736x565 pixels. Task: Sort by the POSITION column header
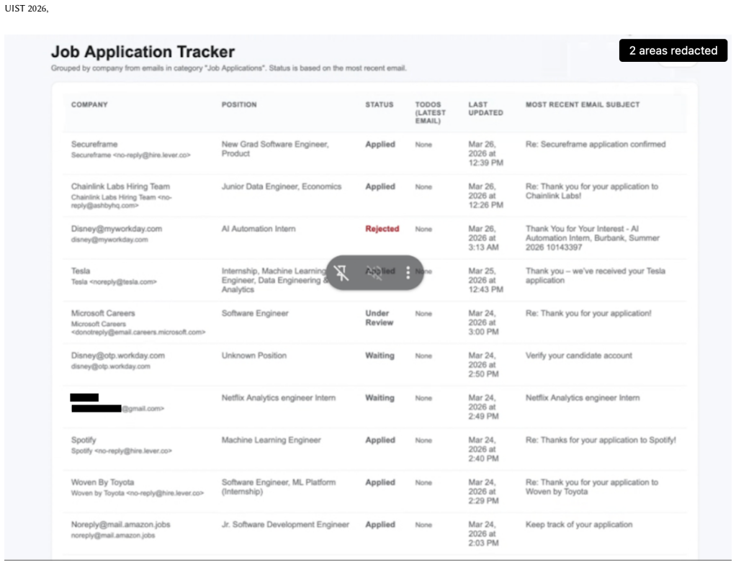[239, 104]
